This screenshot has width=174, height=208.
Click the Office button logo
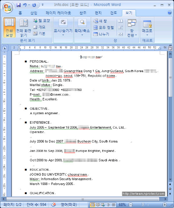tap(7, 8)
